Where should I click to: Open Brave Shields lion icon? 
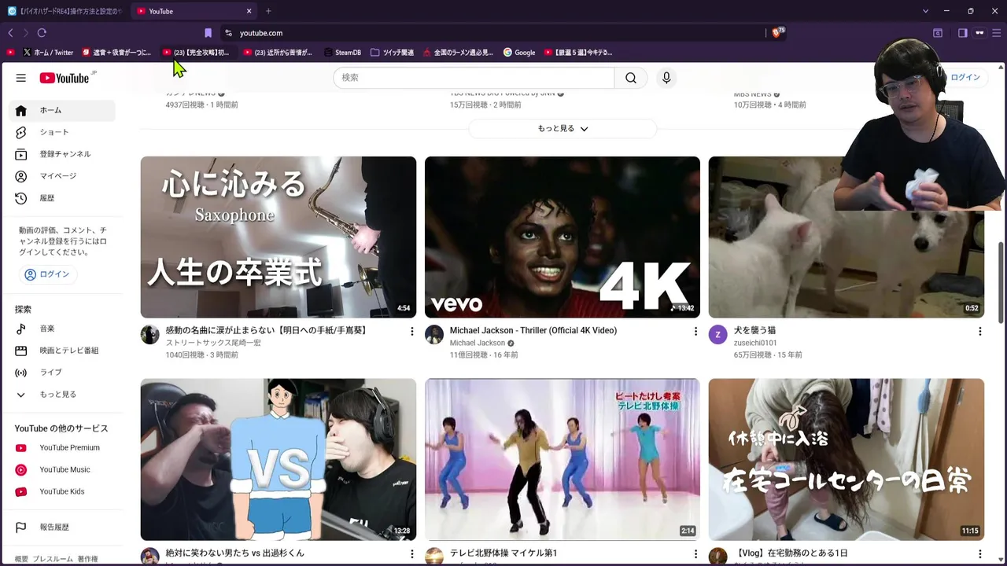[778, 32]
